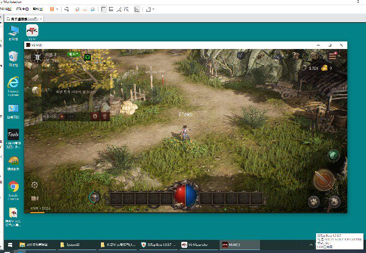
Task: Open the Windows Start button
Action: (10, 244)
